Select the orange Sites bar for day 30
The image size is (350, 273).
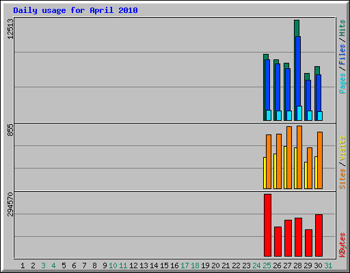tap(320, 160)
